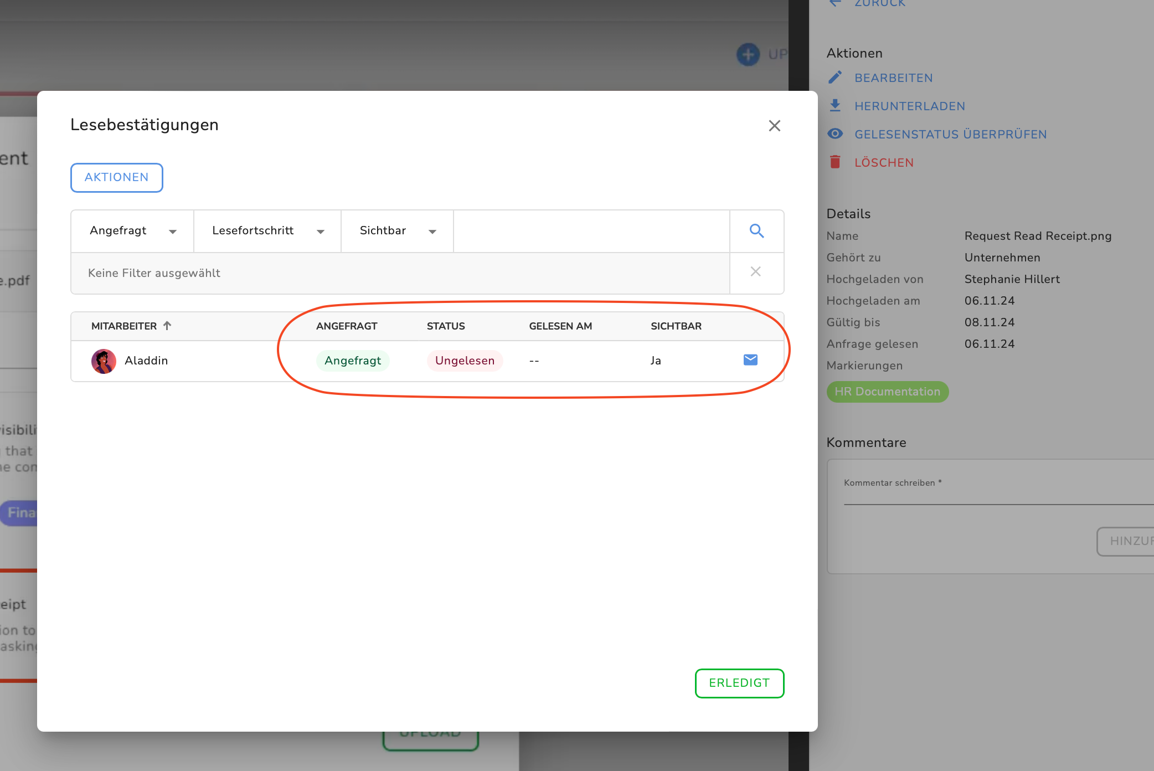Close the Lesebestätigungen dialog with the X
This screenshot has height=771, width=1154.
(774, 126)
